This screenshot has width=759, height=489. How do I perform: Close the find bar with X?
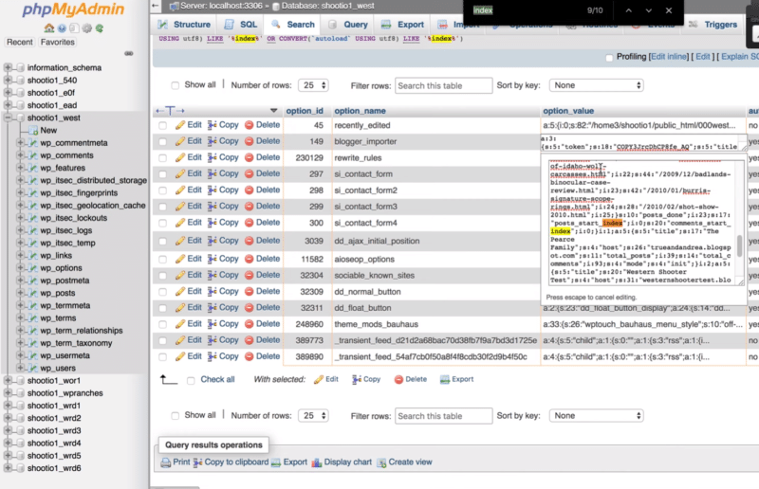(x=669, y=10)
